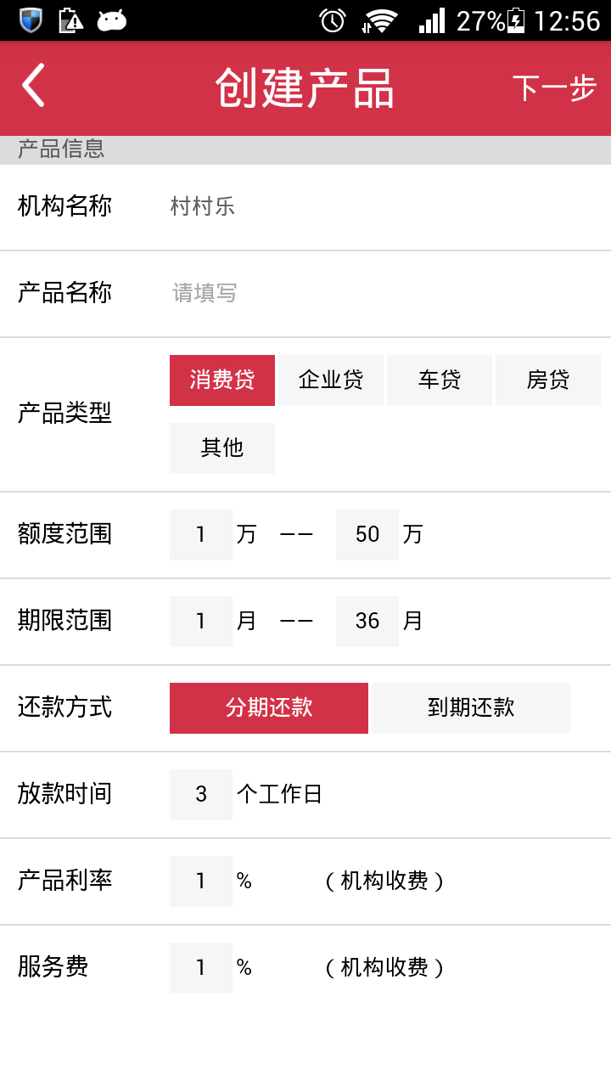Switch to 到期还款 repayment method
Image resolution: width=611 pixels, height=1087 pixels.
(471, 708)
